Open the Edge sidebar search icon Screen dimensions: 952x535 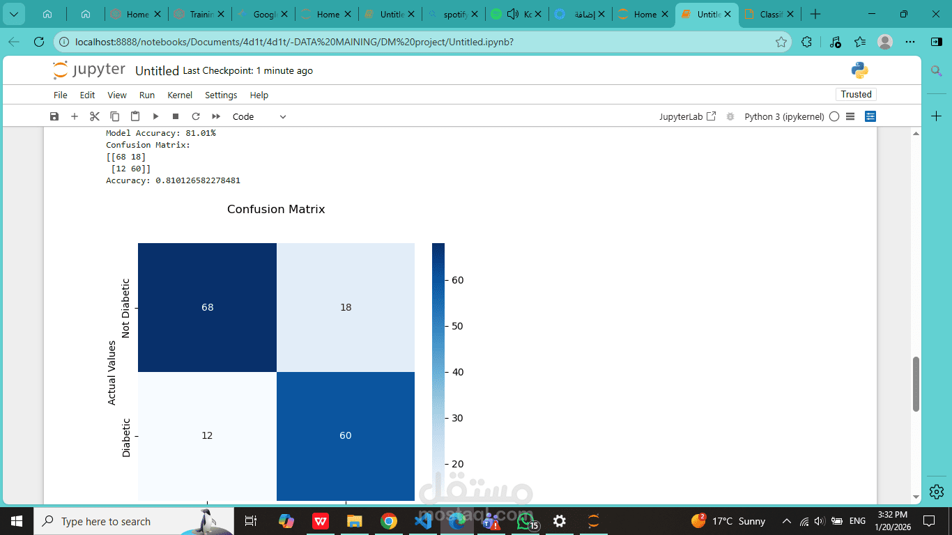[936, 70]
